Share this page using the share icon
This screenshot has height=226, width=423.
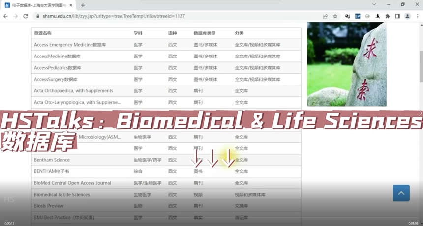[x=325, y=16]
